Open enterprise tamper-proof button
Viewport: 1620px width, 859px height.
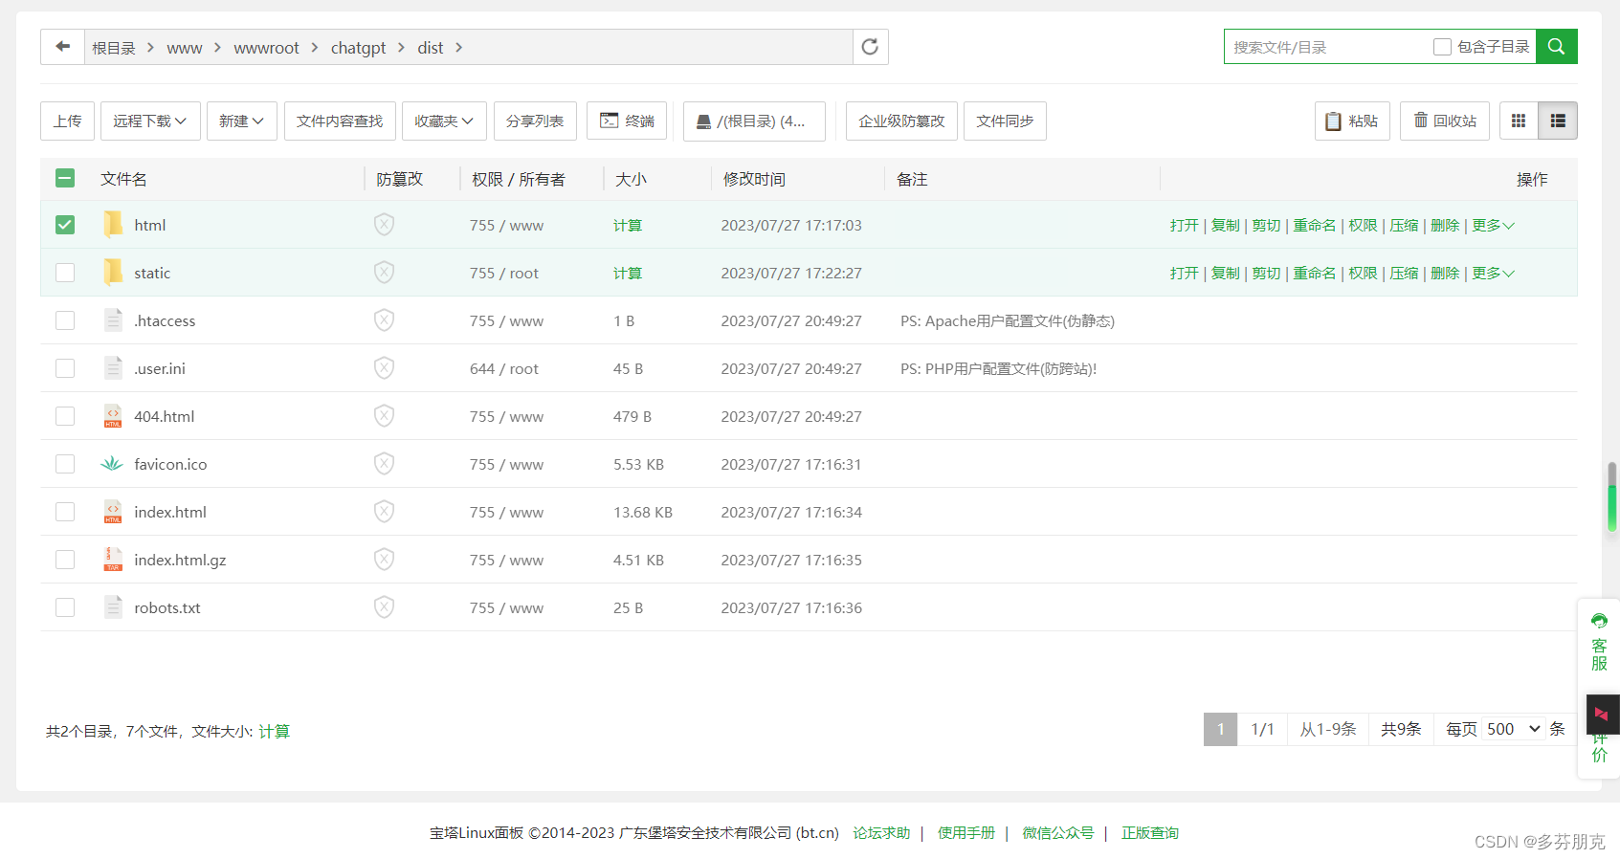(x=901, y=121)
